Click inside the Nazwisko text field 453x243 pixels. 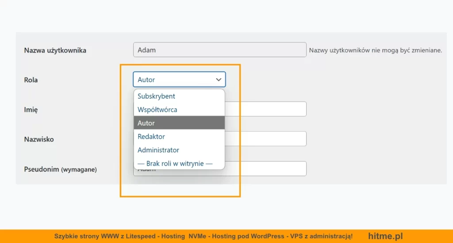tap(265, 139)
